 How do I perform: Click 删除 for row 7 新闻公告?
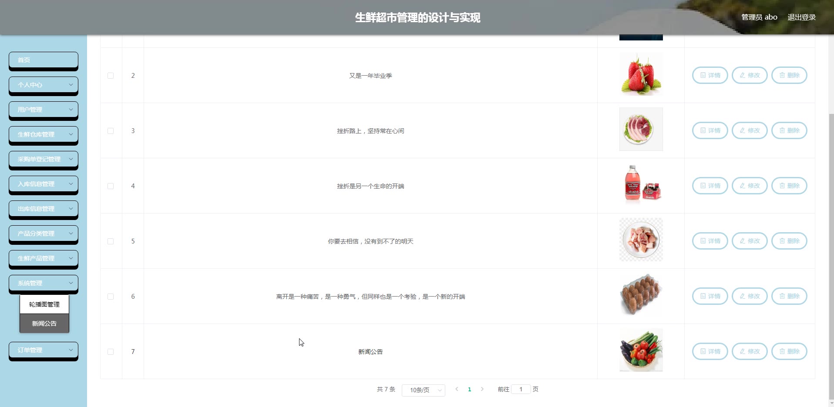(x=789, y=351)
